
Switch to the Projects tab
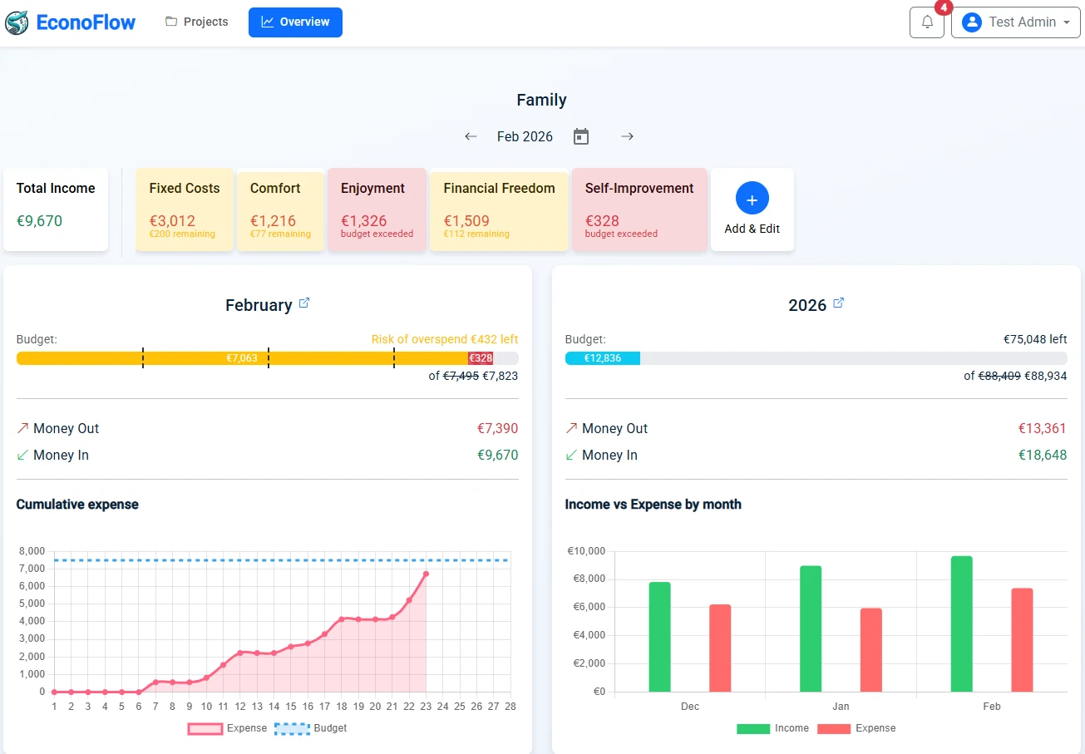point(196,22)
